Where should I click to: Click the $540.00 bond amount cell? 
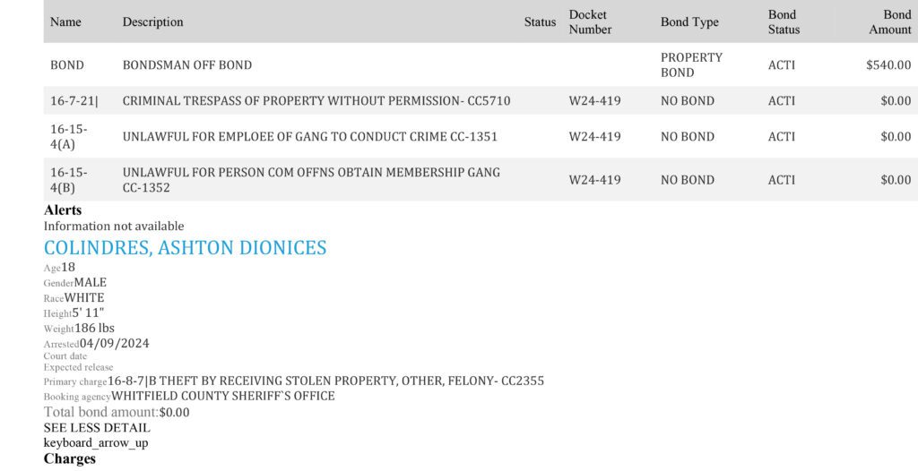click(x=888, y=65)
